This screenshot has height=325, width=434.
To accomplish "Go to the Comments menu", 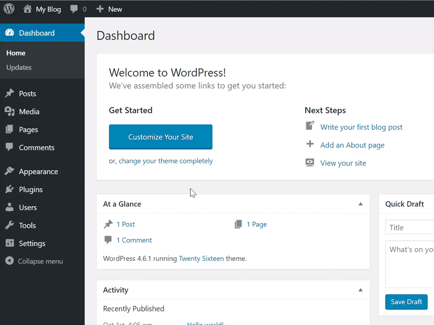I will pos(37,147).
